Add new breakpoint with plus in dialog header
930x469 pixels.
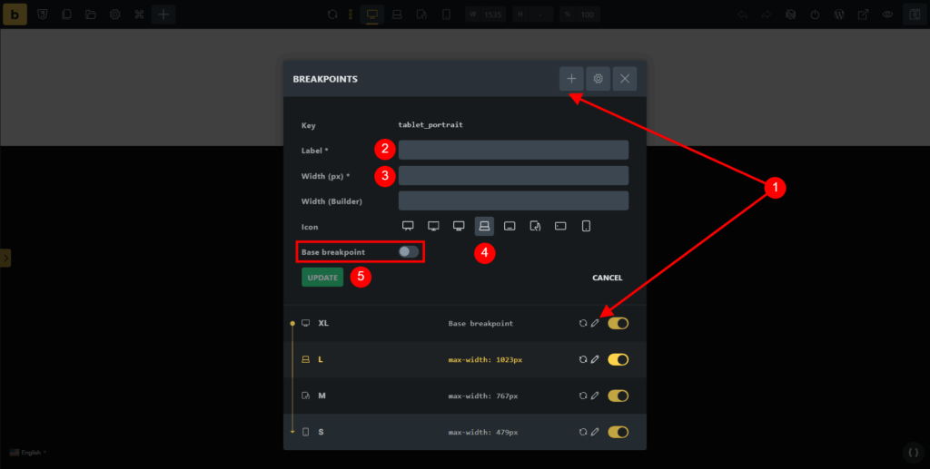click(x=571, y=79)
